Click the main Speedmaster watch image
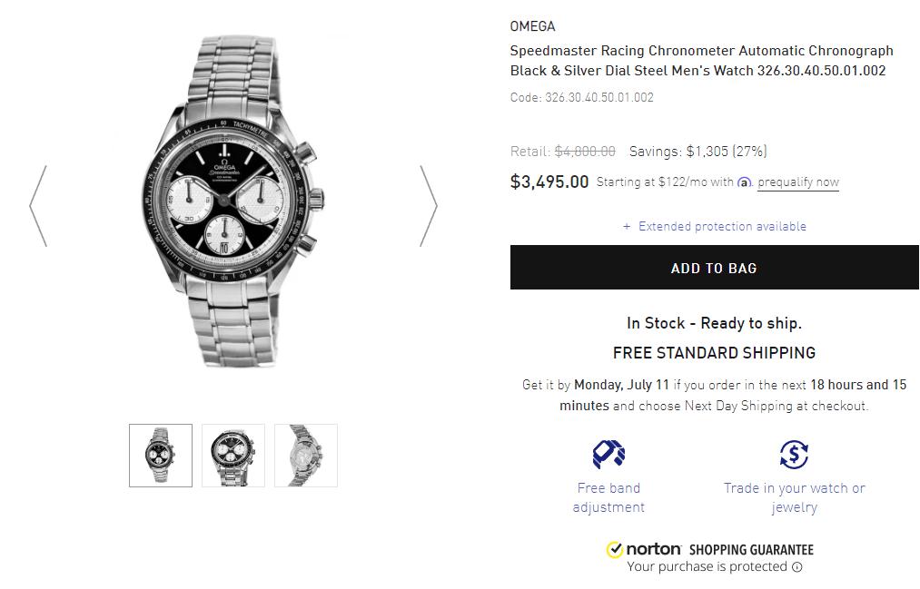Screen dimensions: 920x589 pyautogui.click(x=233, y=200)
